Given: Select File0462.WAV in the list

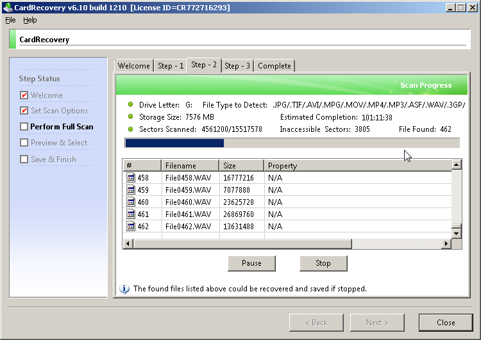Looking at the screenshot, I should click(188, 227).
